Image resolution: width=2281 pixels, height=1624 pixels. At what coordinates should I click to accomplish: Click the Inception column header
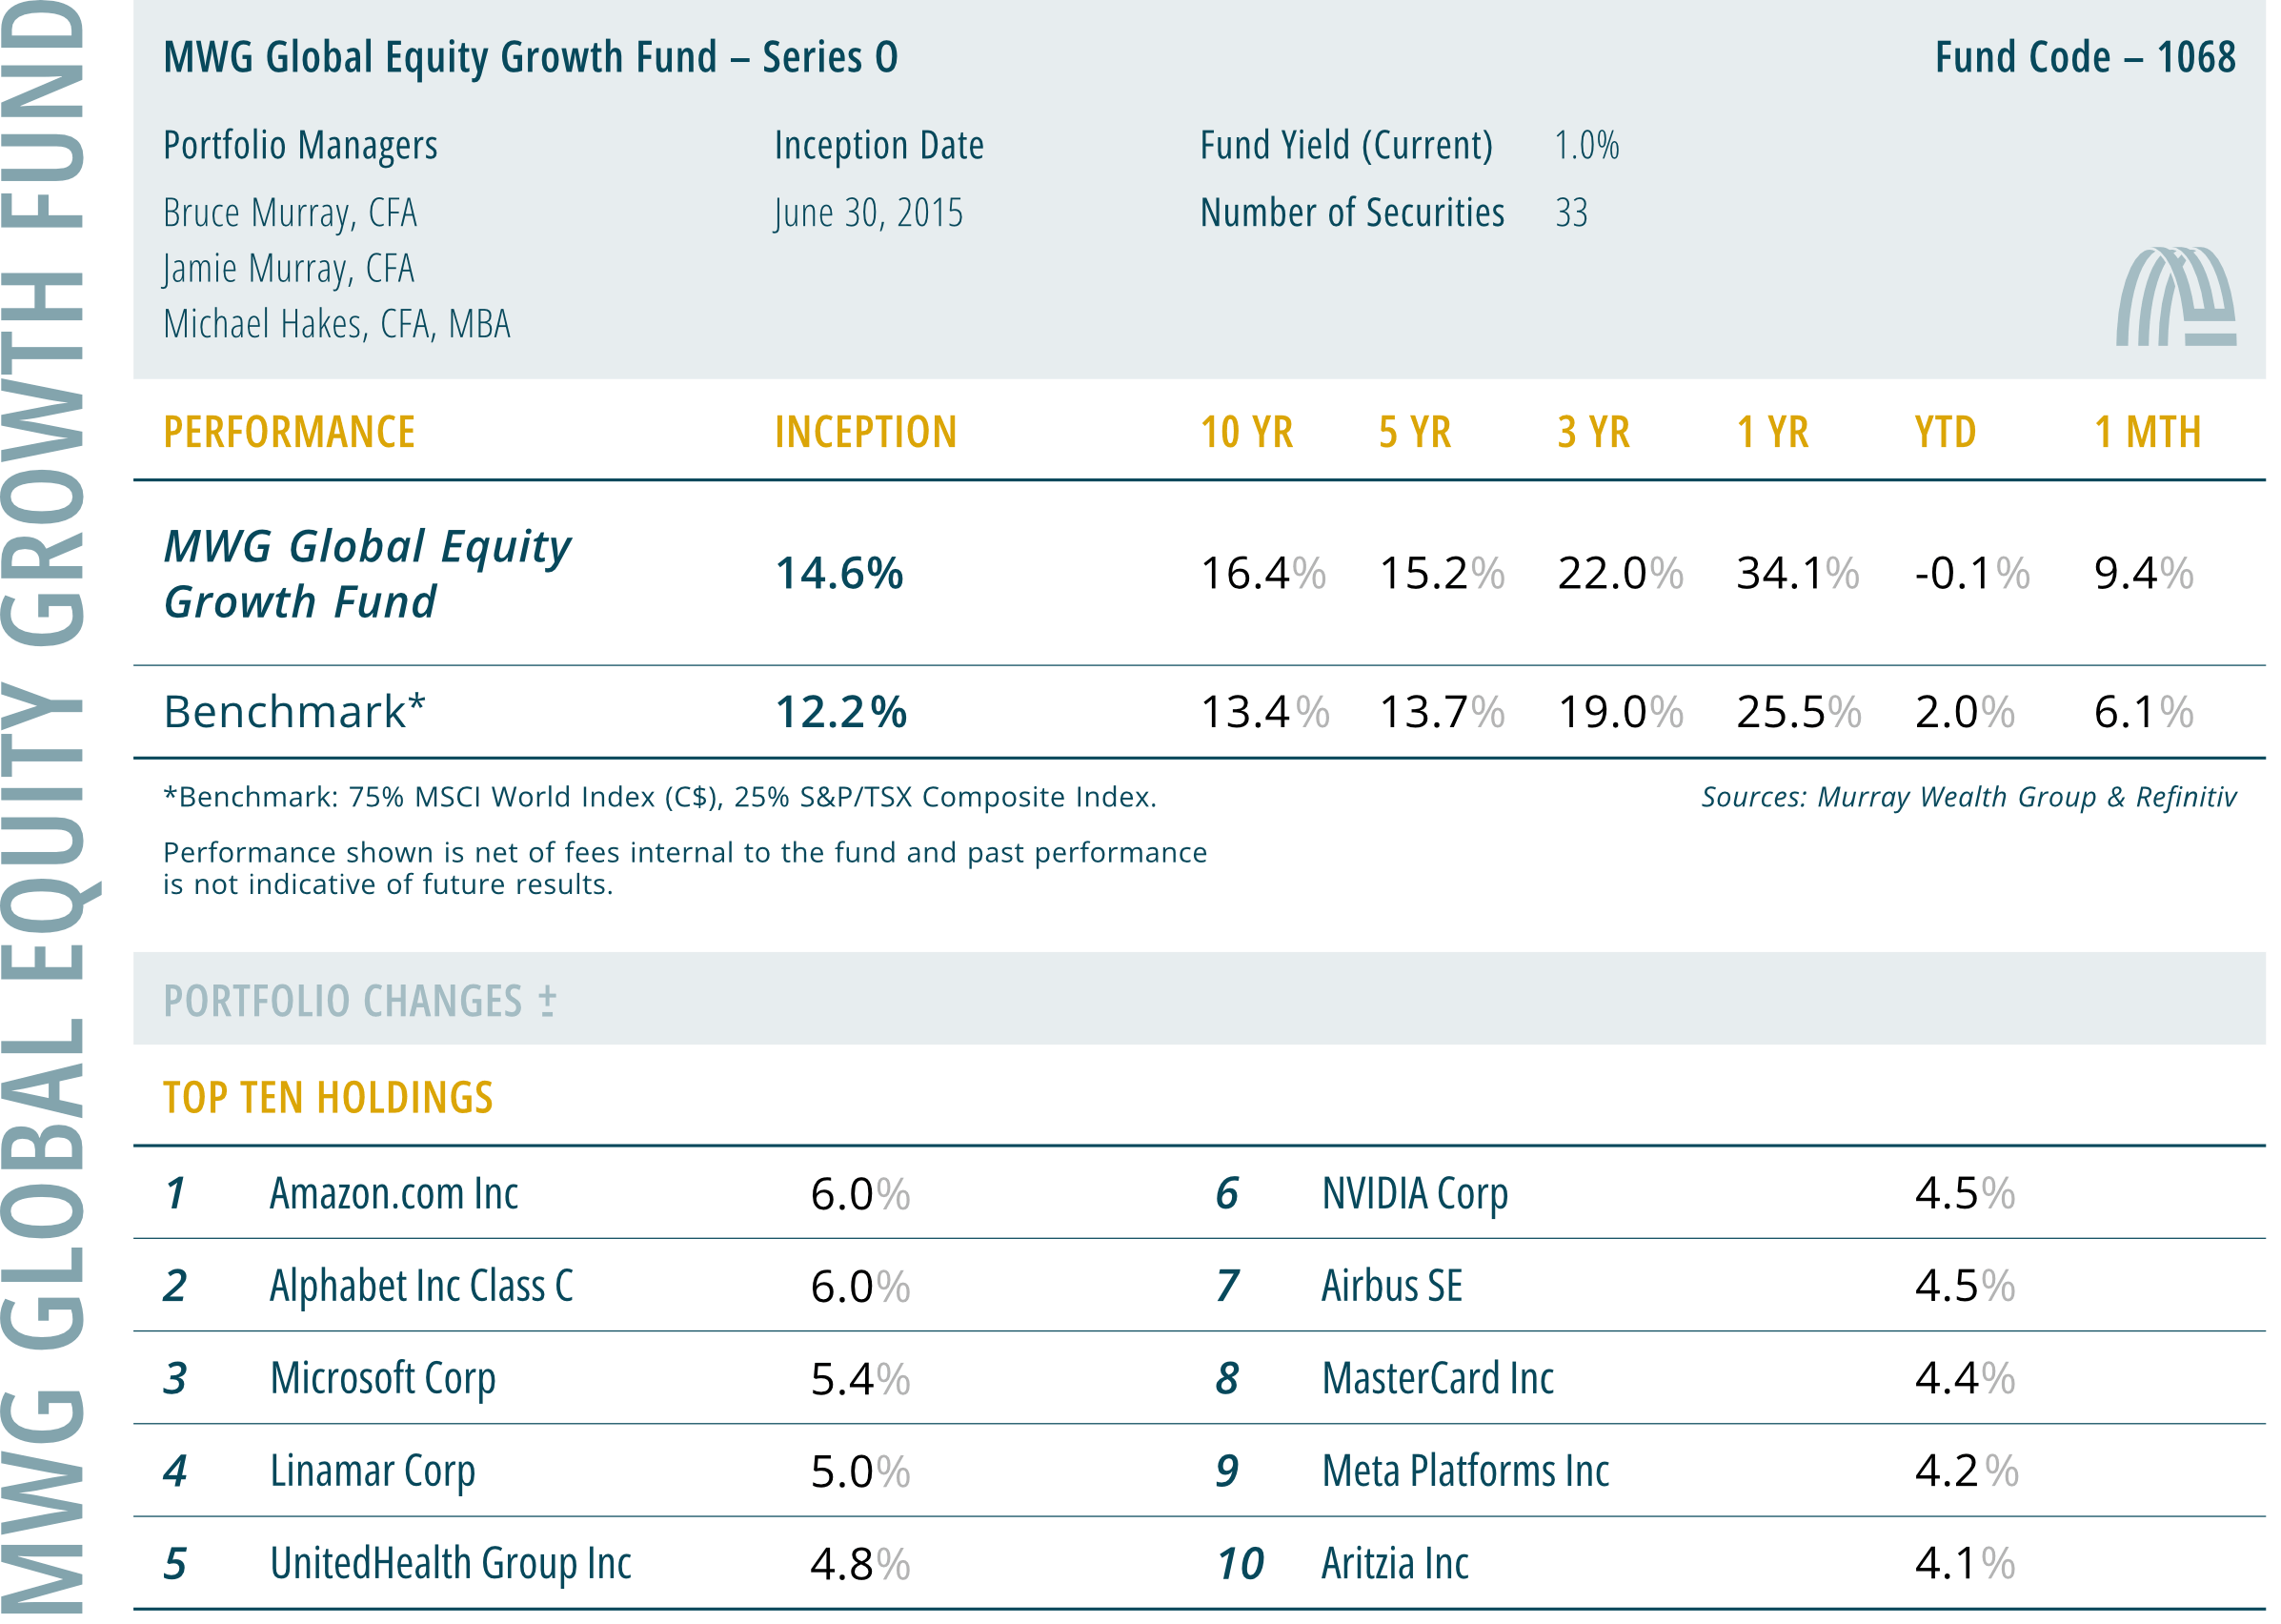[x=866, y=432]
